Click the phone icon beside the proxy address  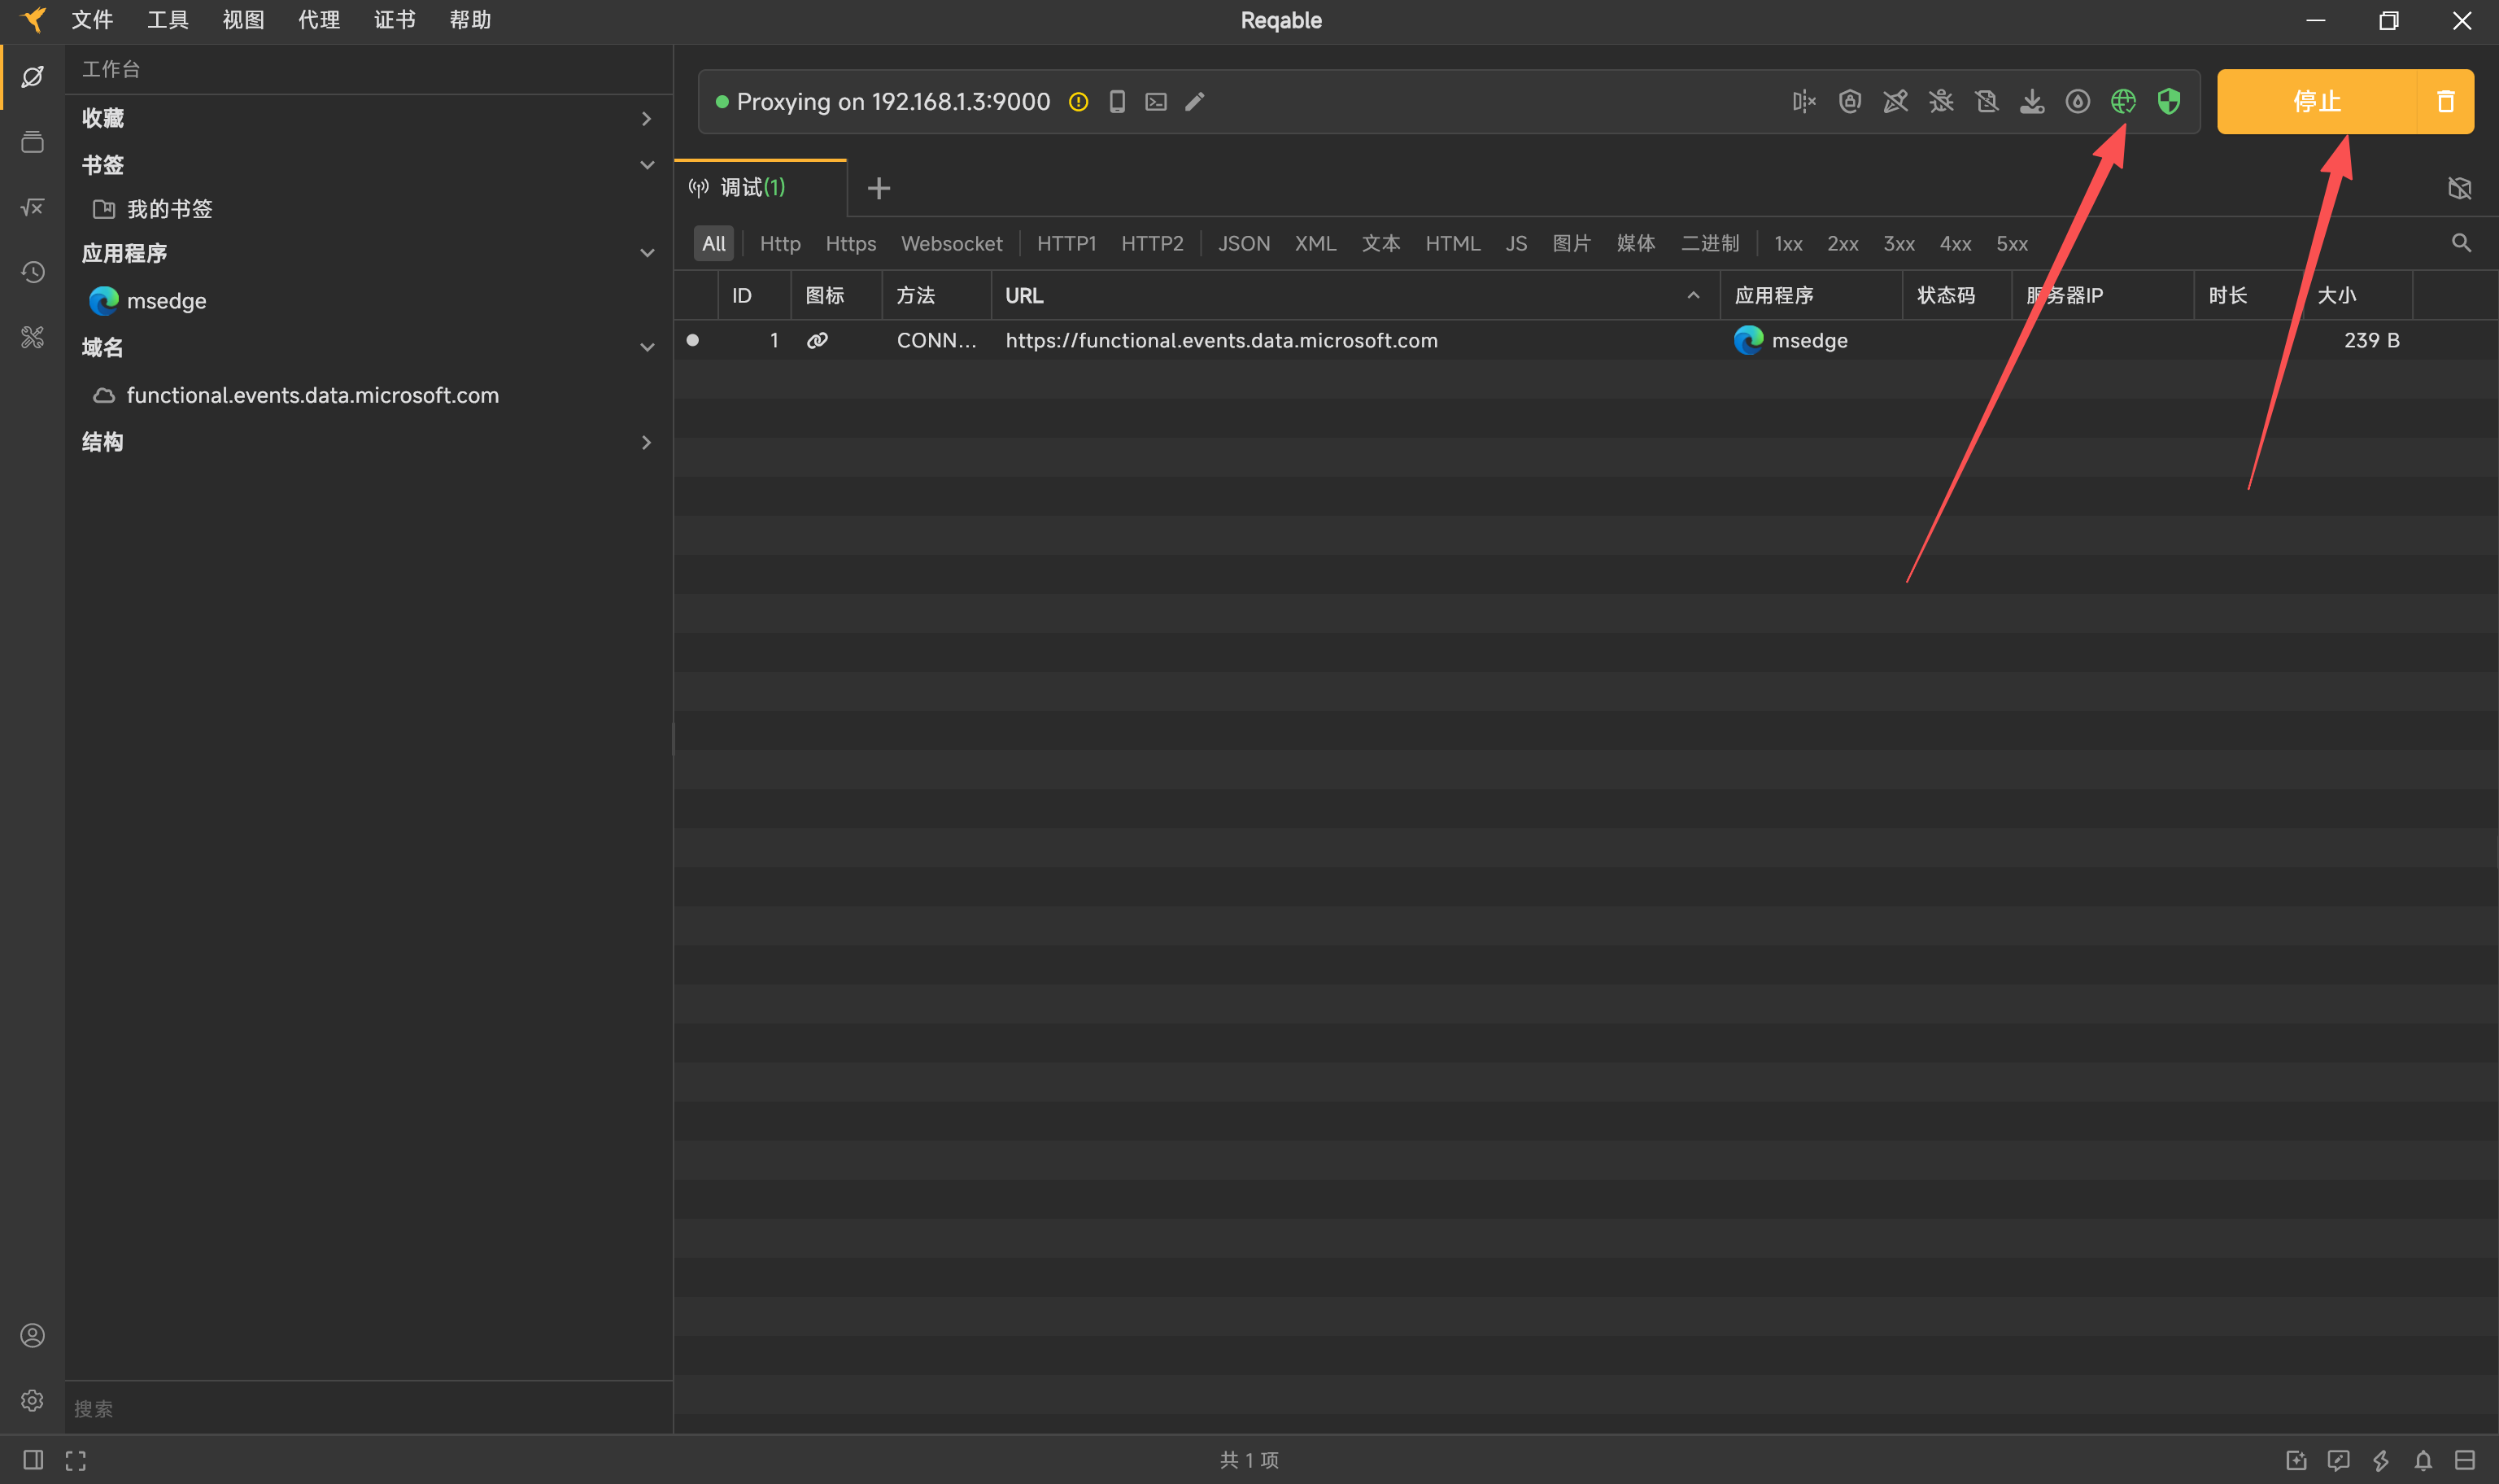tap(1117, 101)
